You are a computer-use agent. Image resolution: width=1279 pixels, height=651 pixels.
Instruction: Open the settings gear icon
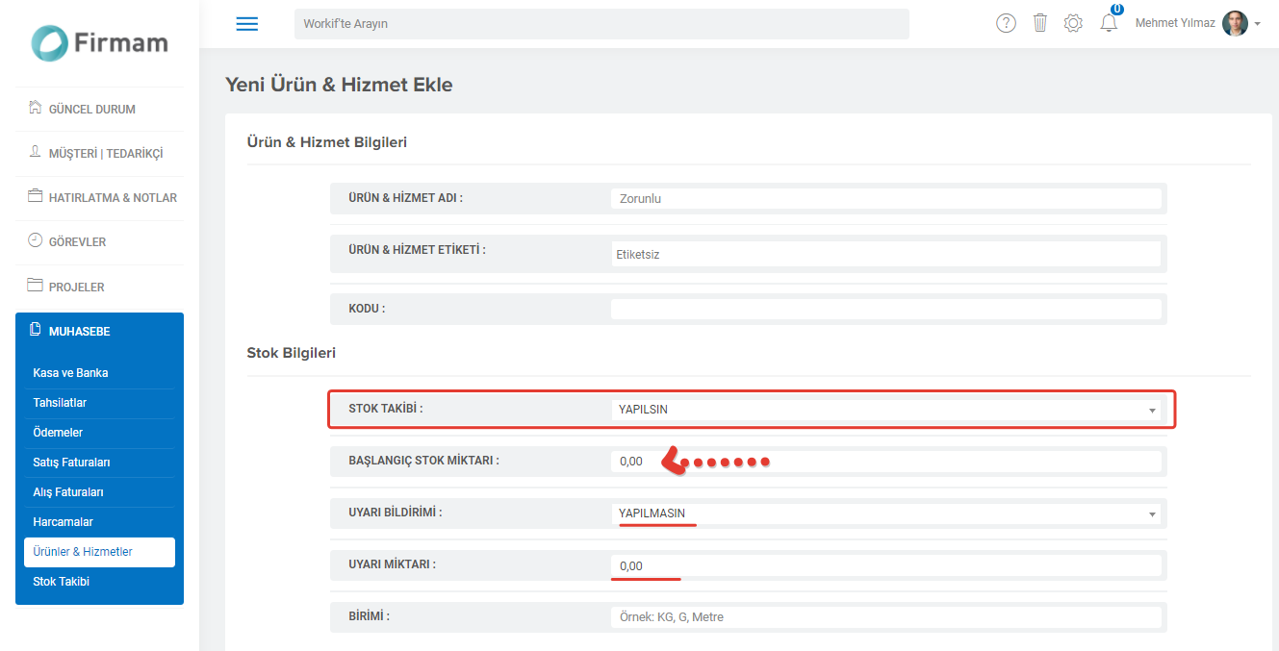[x=1073, y=23]
